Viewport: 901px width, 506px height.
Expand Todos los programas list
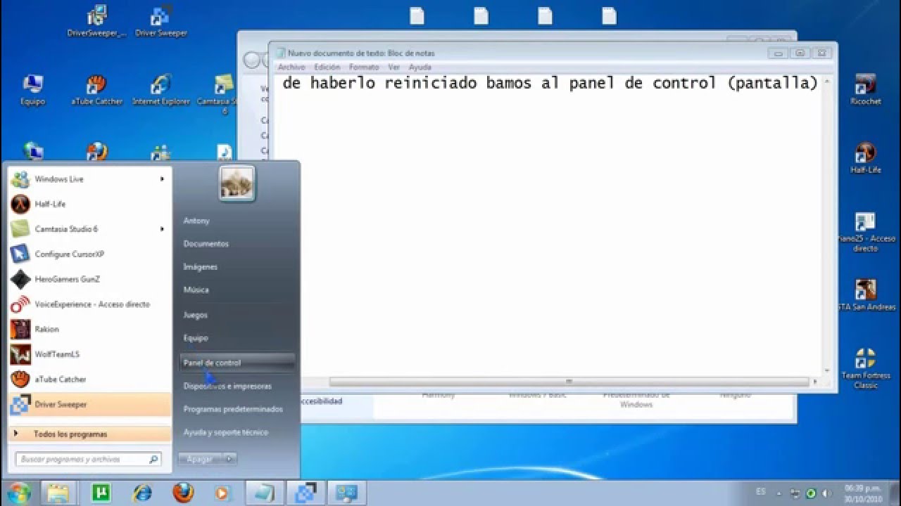[x=90, y=434]
